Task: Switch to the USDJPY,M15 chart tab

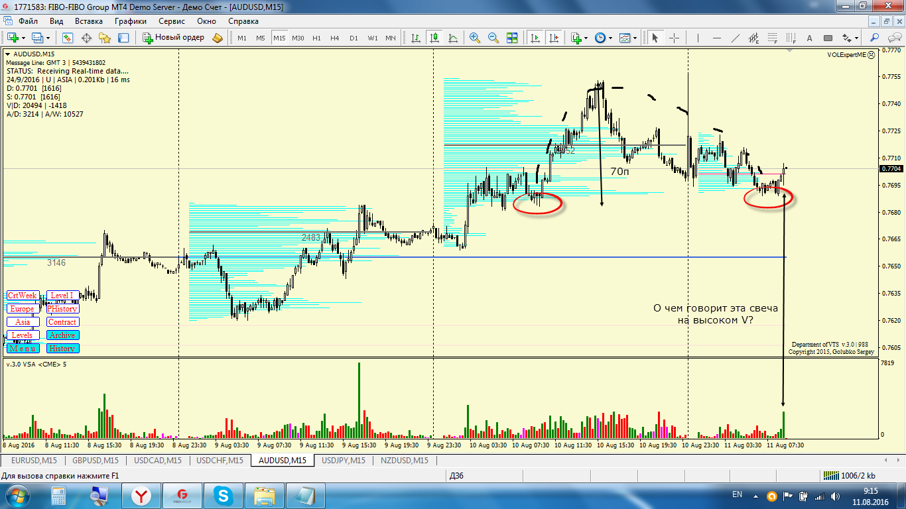Action: pos(343,460)
